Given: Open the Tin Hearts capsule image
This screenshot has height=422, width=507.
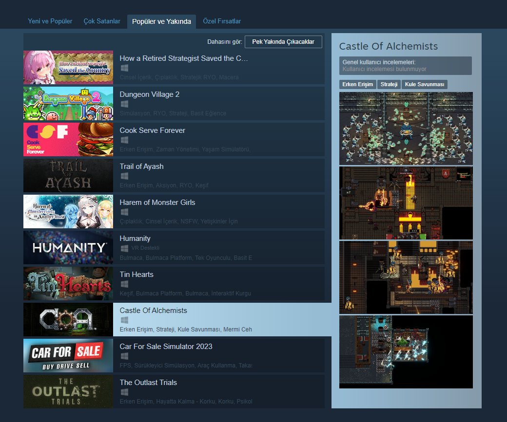Looking at the screenshot, I should [68, 283].
